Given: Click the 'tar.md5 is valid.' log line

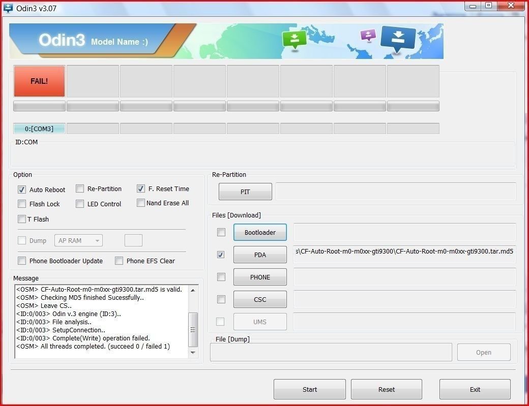Looking at the screenshot, I should 99,290.
